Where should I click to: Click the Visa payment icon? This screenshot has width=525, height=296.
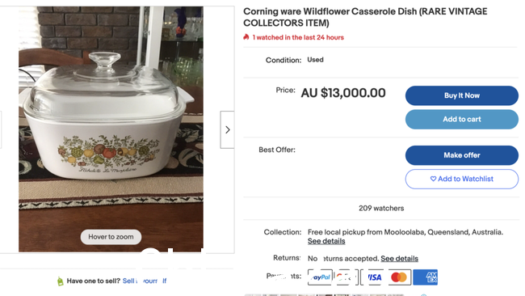tap(373, 277)
